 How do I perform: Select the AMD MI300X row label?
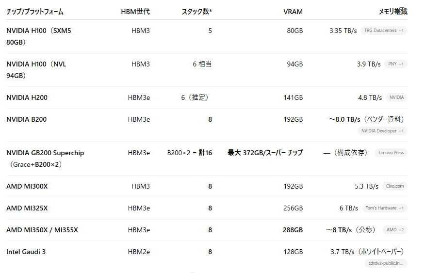click(x=27, y=186)
